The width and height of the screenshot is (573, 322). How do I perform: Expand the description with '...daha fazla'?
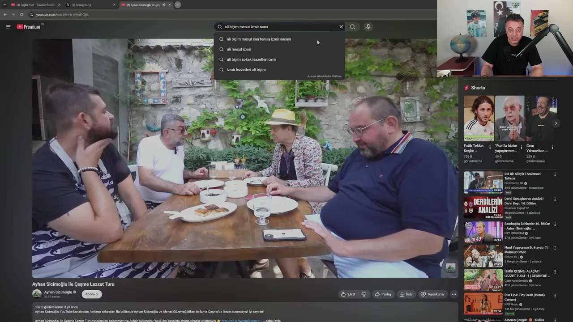point(272,321)
